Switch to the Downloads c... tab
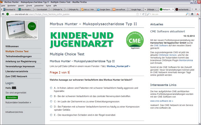 tap(25, 9)
